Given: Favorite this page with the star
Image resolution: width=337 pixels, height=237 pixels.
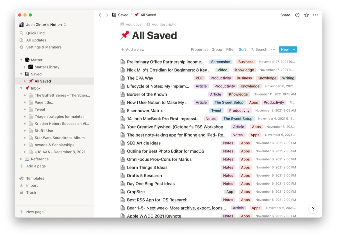Looking at the screenshot, I should tap(306, 15).
